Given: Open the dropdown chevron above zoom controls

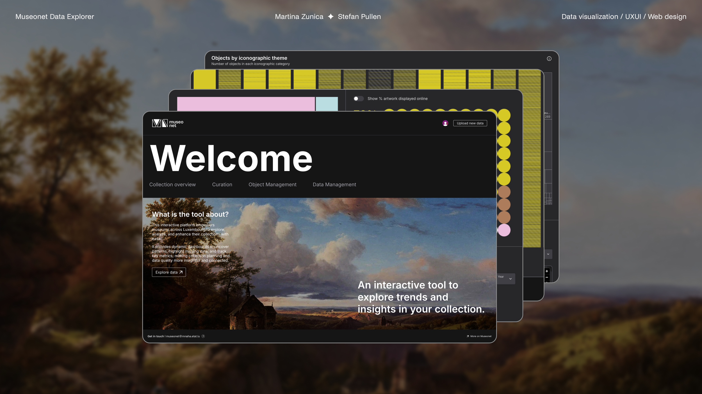Looking at the screenshot, I should pos(548,254).
